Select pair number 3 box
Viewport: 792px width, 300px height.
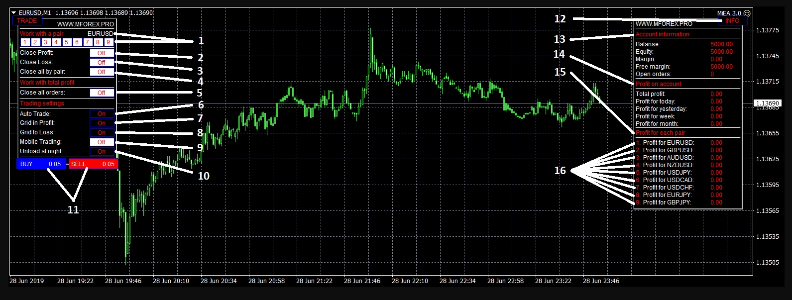(x=46, y=42)
